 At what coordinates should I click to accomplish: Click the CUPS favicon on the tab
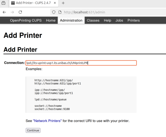[13, 3]
